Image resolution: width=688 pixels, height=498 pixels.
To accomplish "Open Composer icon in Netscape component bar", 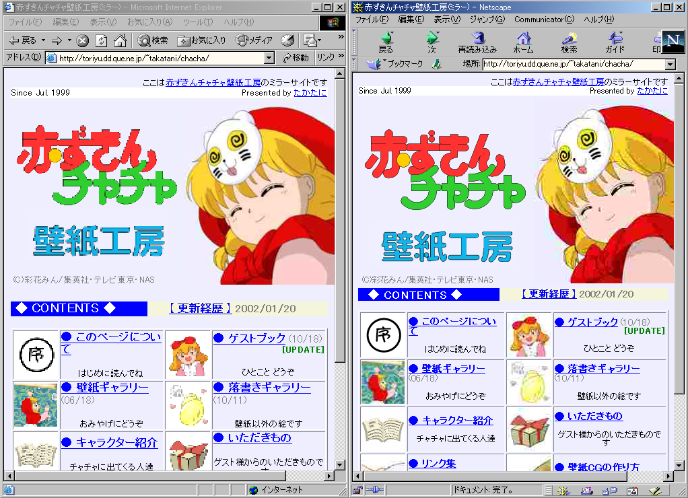I will [655, 491].
